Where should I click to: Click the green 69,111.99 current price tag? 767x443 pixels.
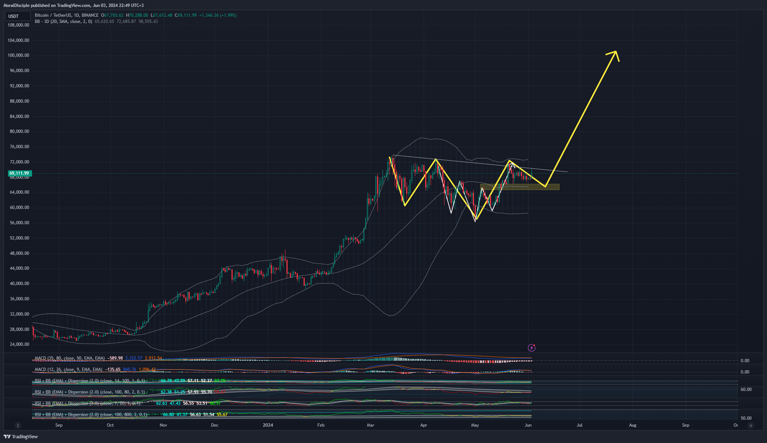19,173
